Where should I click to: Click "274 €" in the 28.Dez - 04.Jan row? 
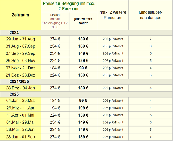tap(55, 88)
